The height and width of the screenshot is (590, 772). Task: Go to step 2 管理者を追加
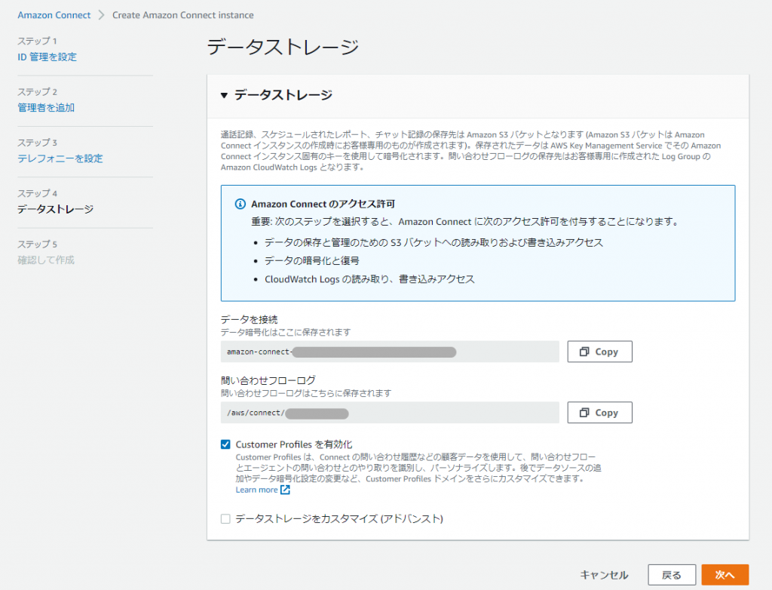[x=46, y=108]
